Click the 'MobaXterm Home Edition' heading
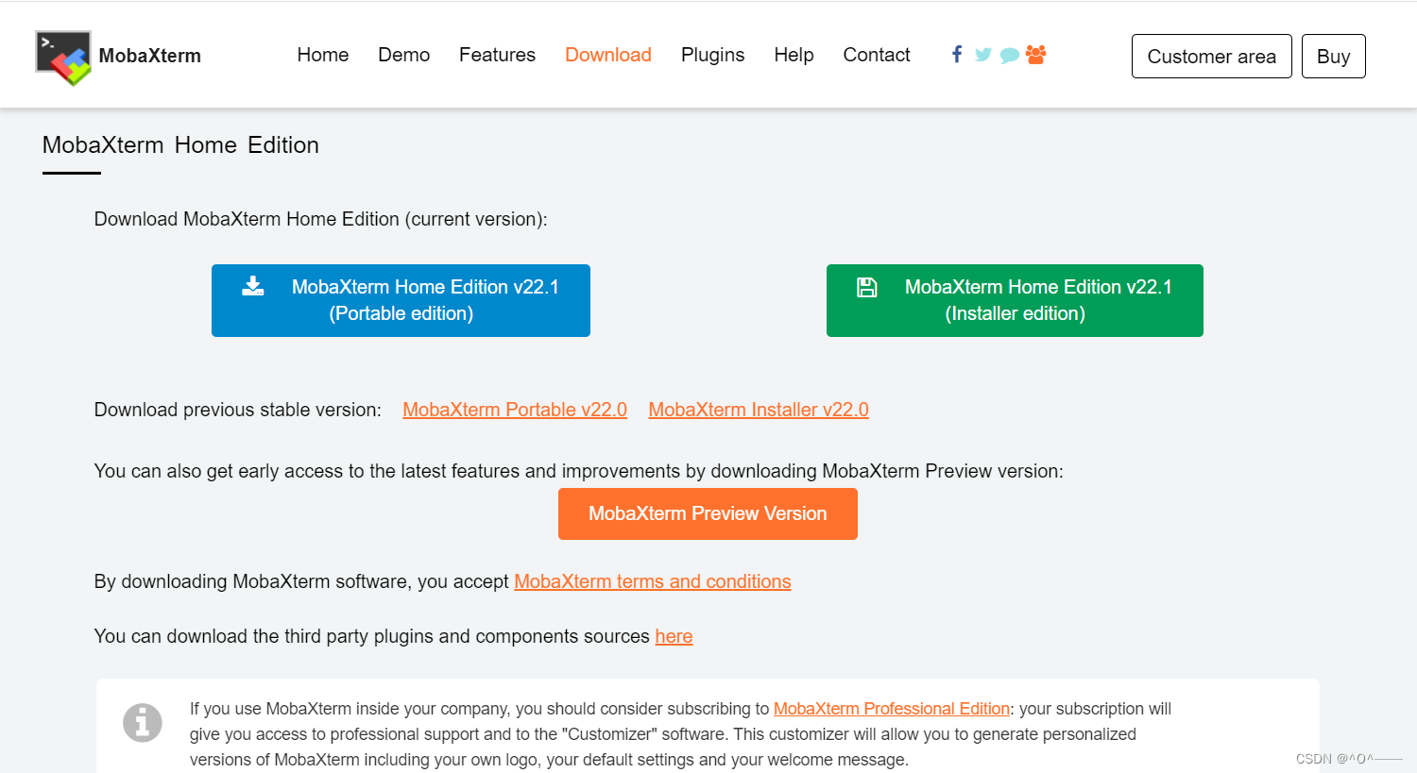 coord(180,144)
